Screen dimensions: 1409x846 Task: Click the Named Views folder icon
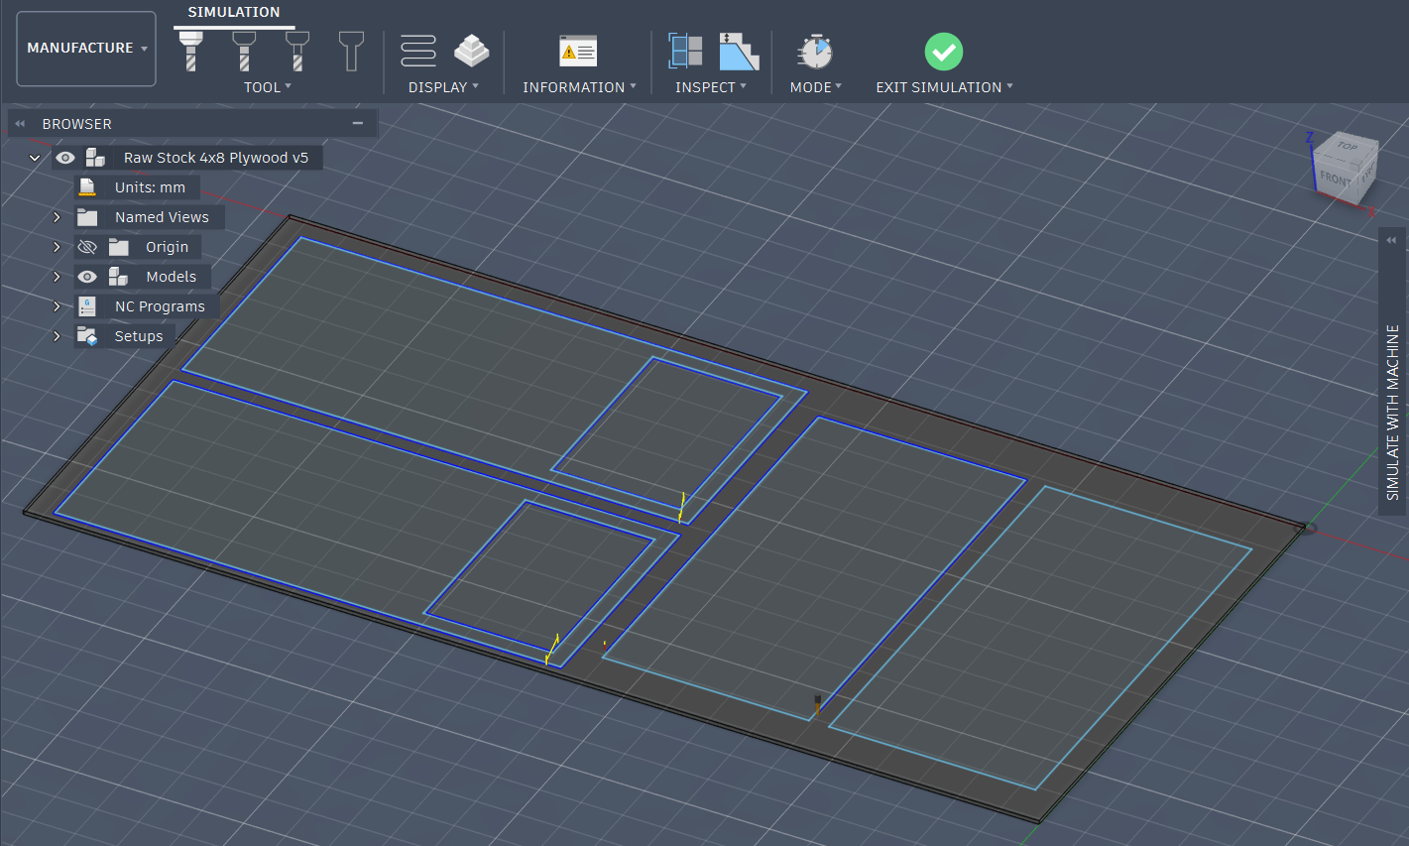[87, 217]
